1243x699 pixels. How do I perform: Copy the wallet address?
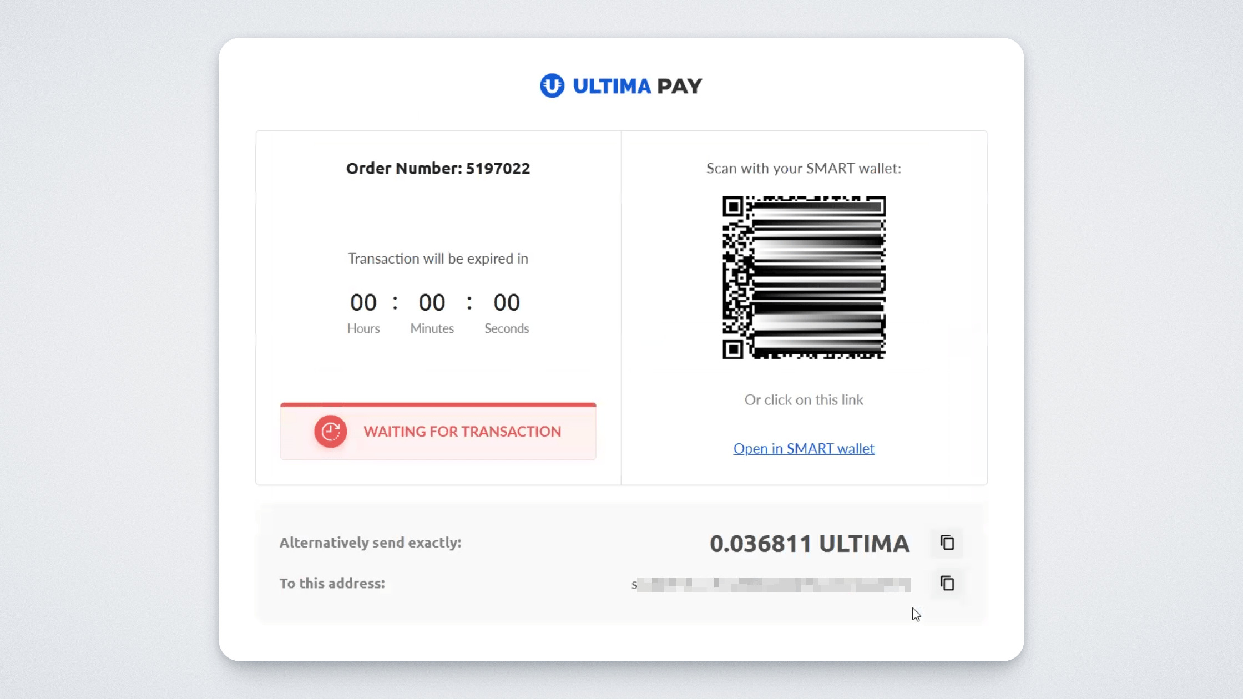(947, 583)
